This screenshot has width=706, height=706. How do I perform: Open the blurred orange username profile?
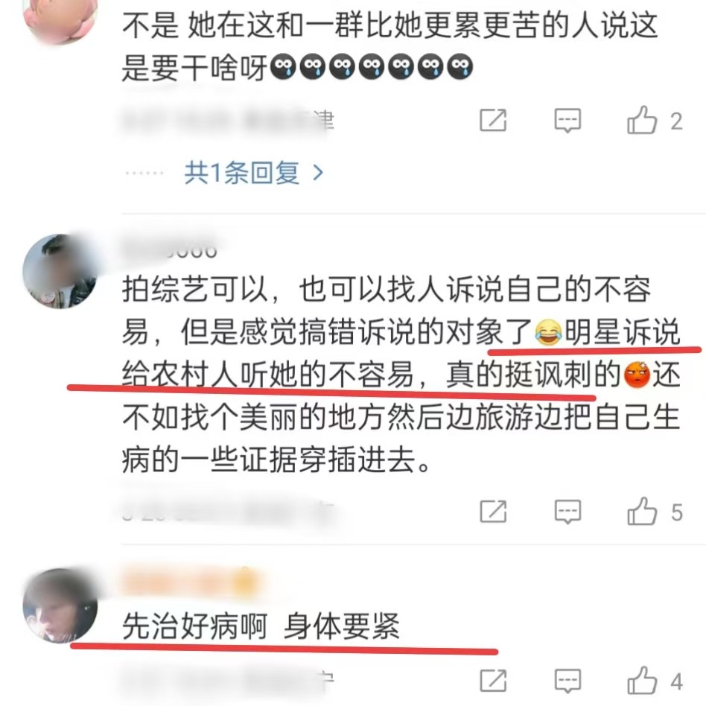[x=189, y=582]
